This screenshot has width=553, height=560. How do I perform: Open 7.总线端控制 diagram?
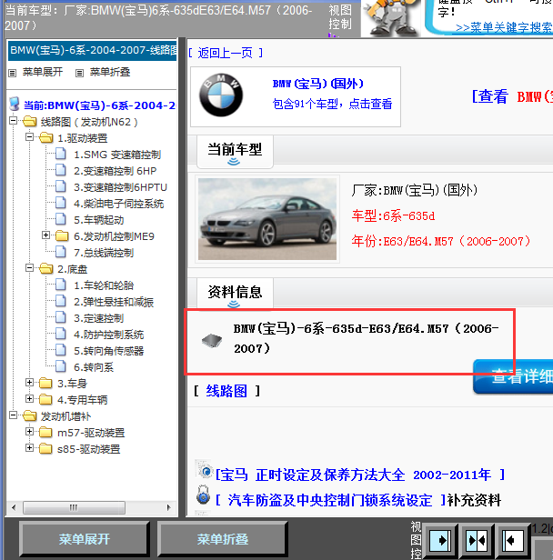click(x=104, y=253)
